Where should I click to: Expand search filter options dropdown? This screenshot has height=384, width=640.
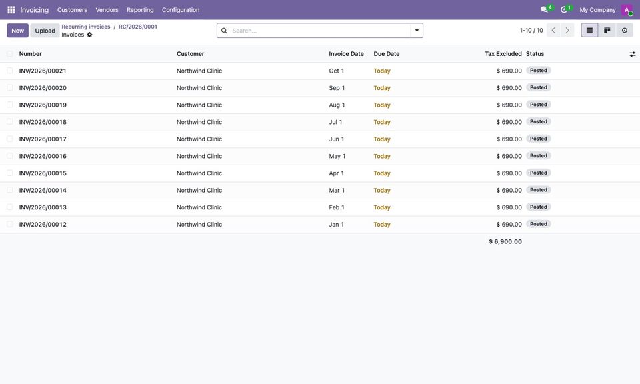pos(417,31)
